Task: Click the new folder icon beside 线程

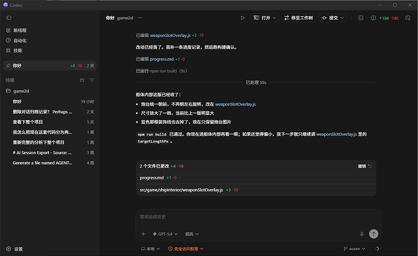Action: (82, 80)
